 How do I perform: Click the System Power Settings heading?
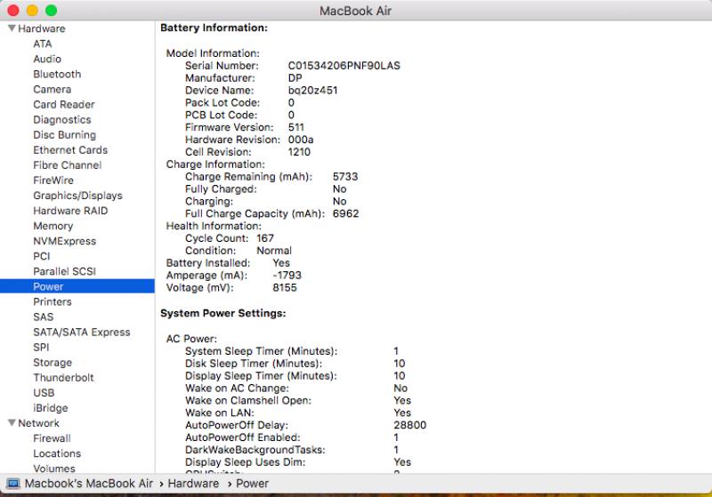point(223,313)
